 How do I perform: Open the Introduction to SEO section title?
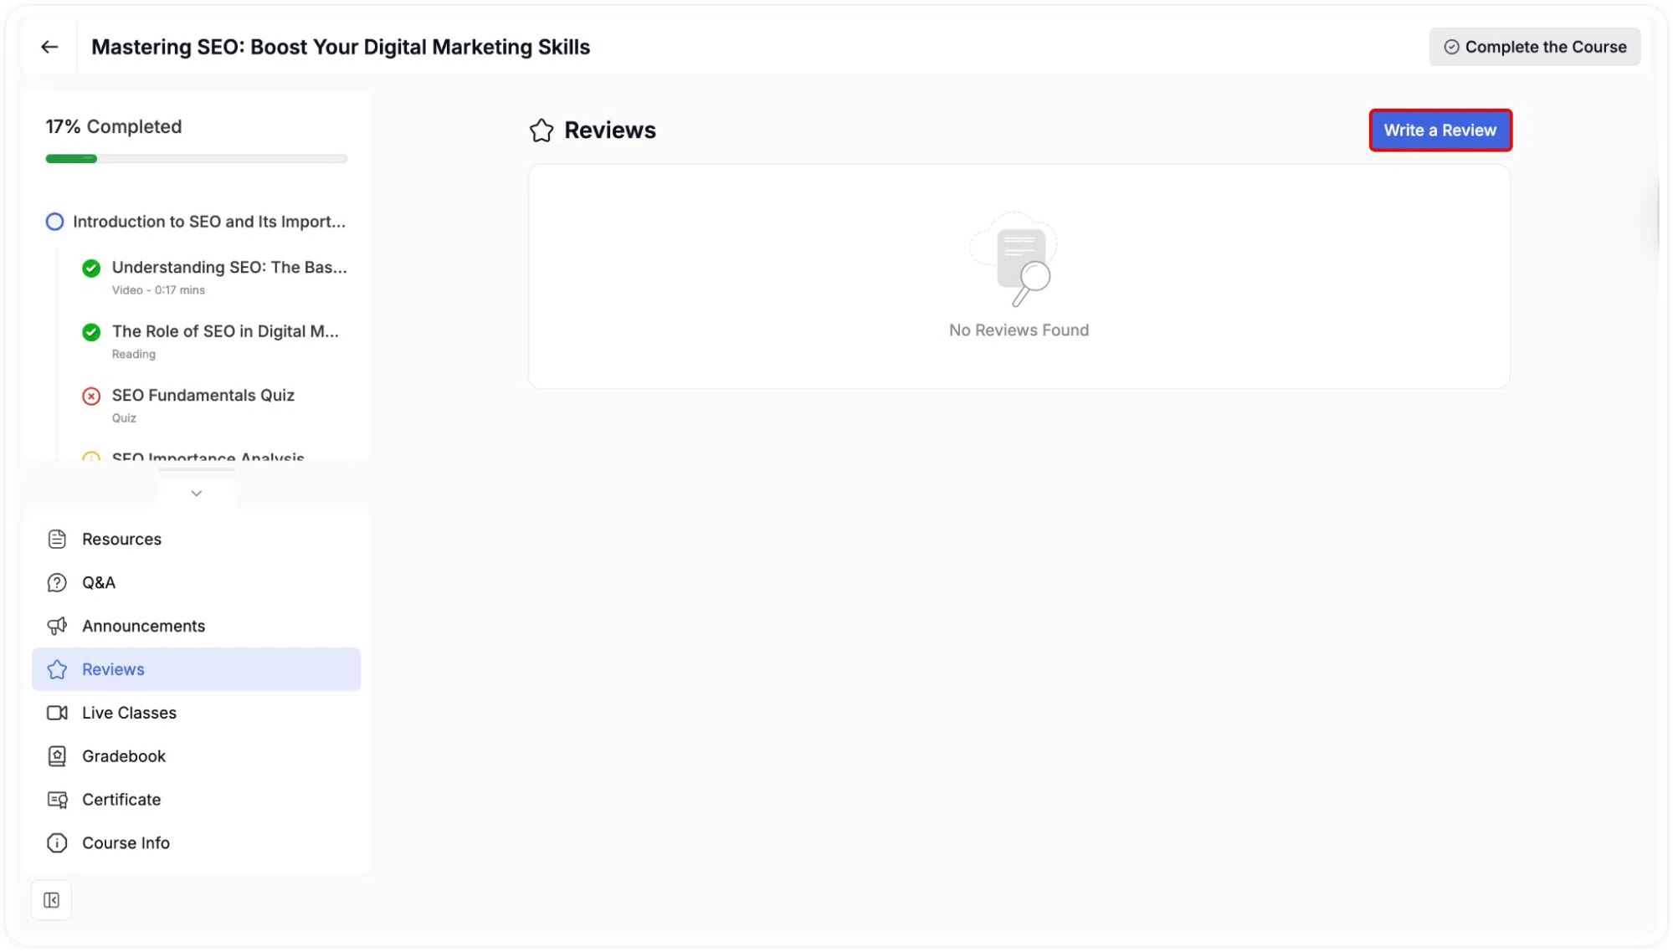(x=209, y=222)
